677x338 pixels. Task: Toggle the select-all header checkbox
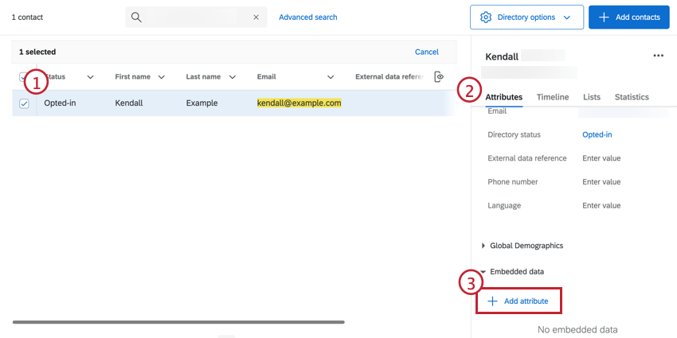23,77
